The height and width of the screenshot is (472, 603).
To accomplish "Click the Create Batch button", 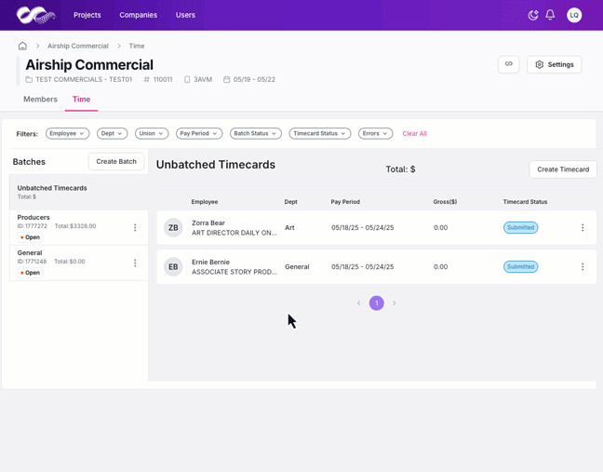I will click(116, 162).
